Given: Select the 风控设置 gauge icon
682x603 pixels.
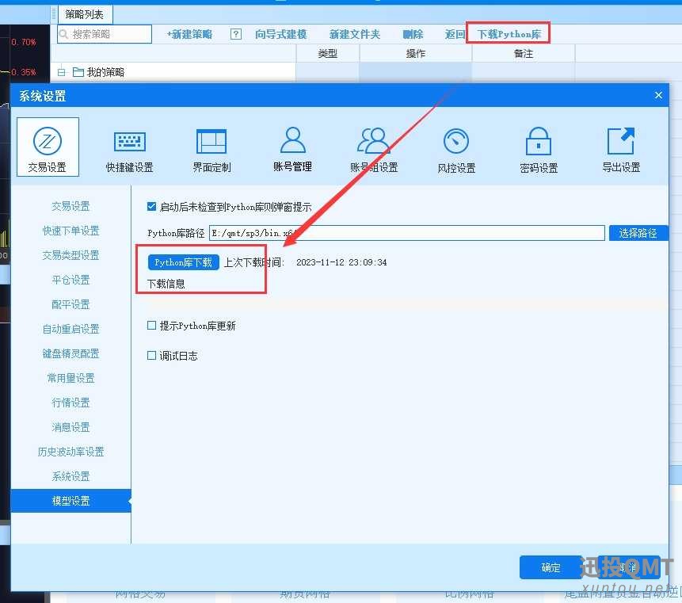Looking at the screenshot, I should 456,148.
